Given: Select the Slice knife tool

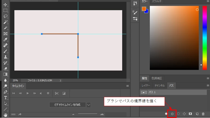Looking at the screenshot, I should point(5,28).
